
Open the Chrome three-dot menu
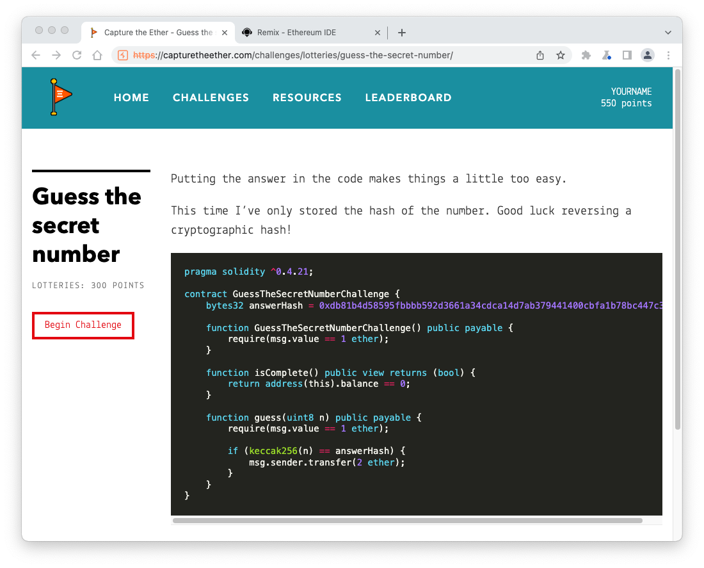pos(668,55)
